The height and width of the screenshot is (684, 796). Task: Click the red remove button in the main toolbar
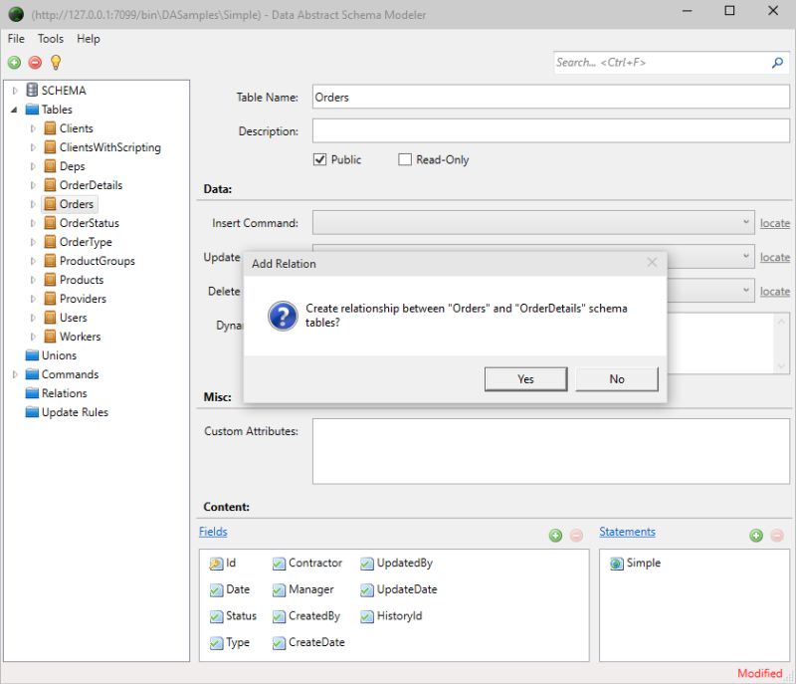(x=35, y=62)
